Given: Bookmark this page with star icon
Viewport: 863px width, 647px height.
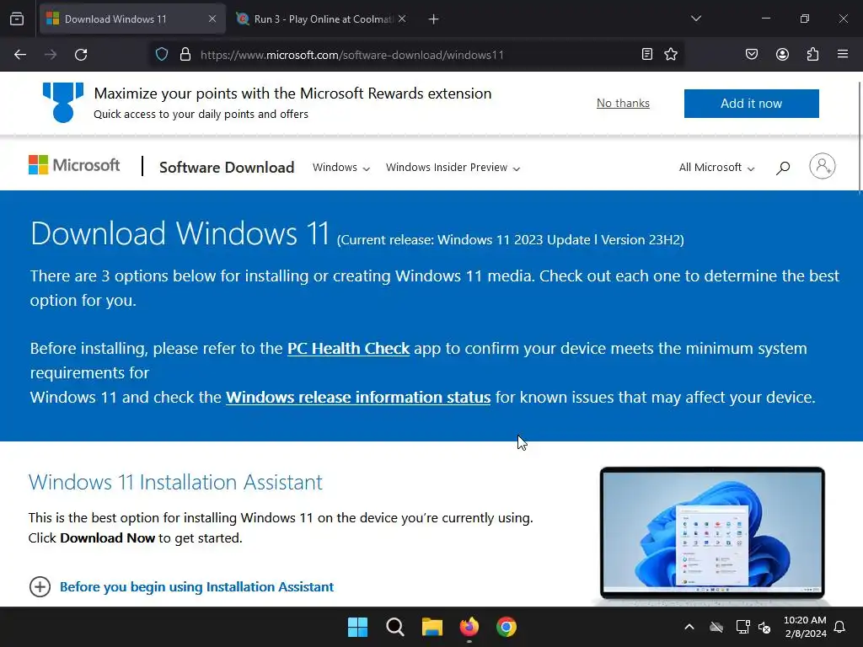Looking at the screenshot, I should [670, 54].
